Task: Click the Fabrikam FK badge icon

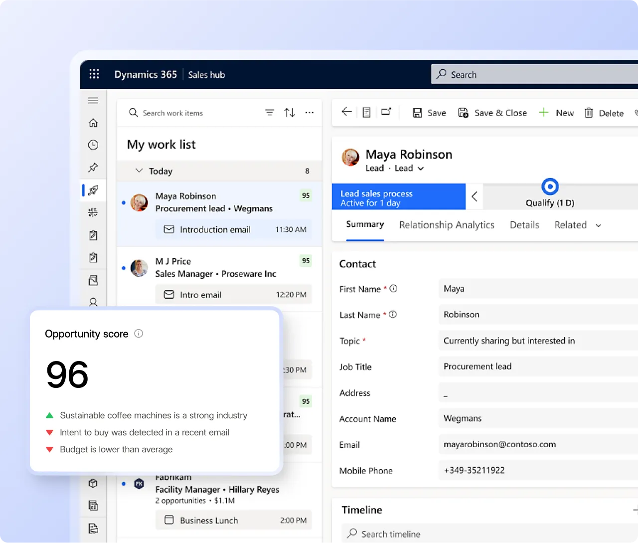Action: click(139, 484)
